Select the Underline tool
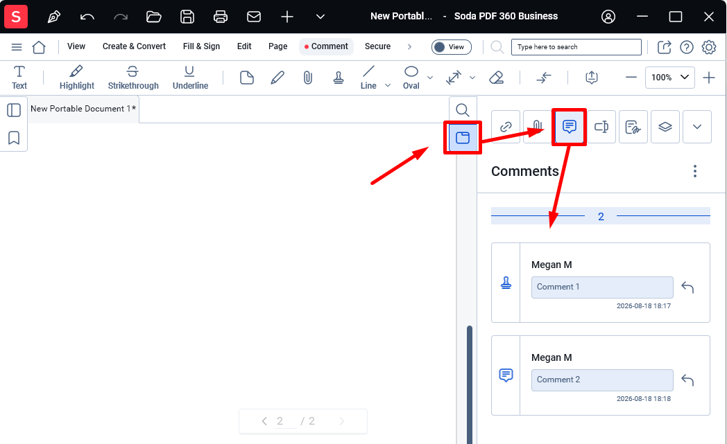 click(x=190, y=78)
